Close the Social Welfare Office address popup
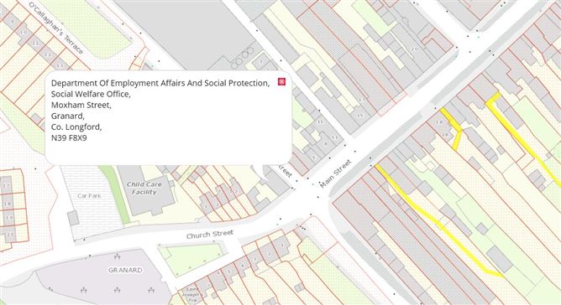The image size is (561, 305). tap(281, 82)
